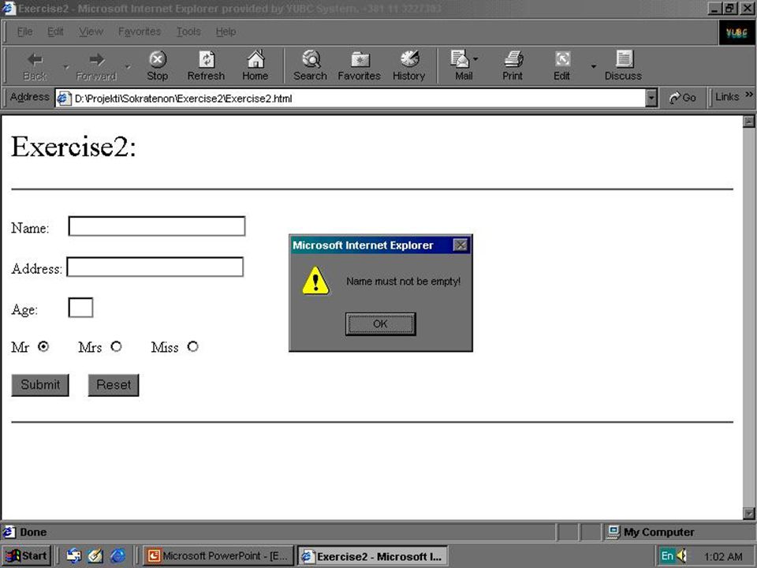Open the Edit button dropdown arrow
The height and width of the screenshot is (568, 757).
[x=593, y=66]
